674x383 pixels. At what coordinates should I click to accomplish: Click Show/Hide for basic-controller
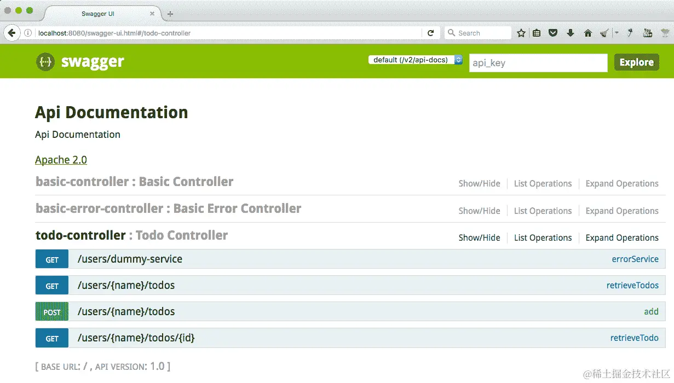(479, 184)
